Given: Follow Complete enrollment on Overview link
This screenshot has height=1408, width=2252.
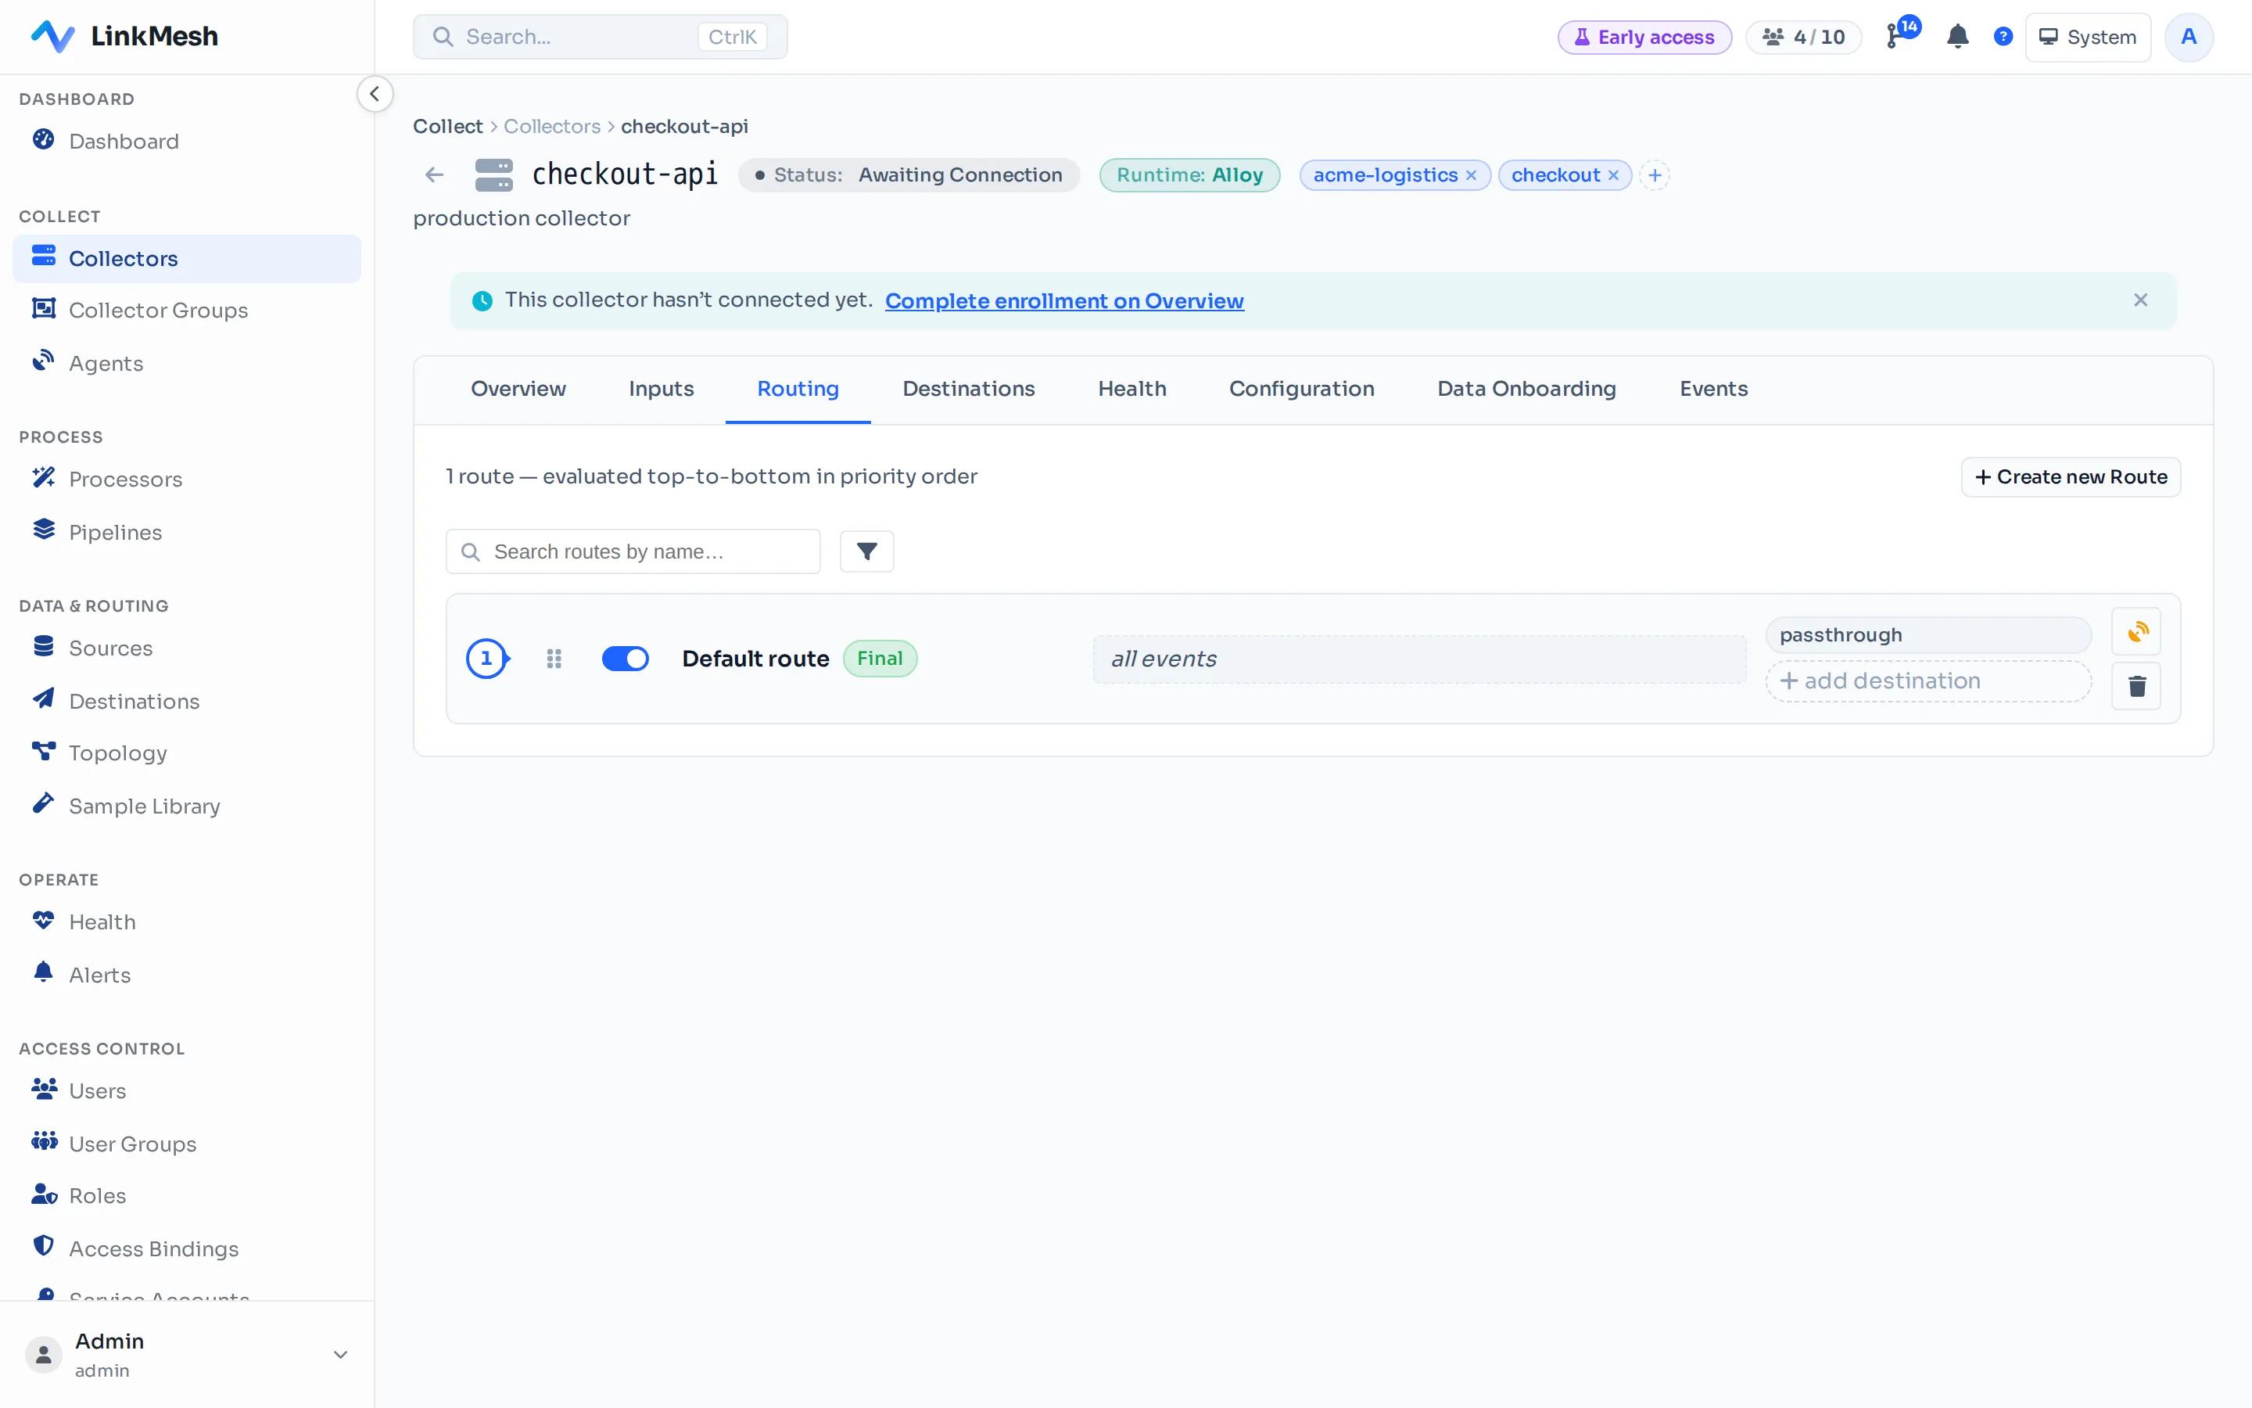Looking at the screenshot, I should click(x=1064, y=301).
